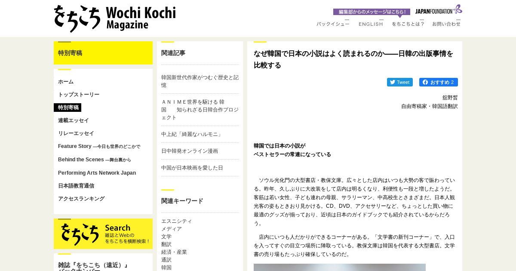Go to ホーム in the sidebar
Screen dimensions: 516x271
[66, 82]
